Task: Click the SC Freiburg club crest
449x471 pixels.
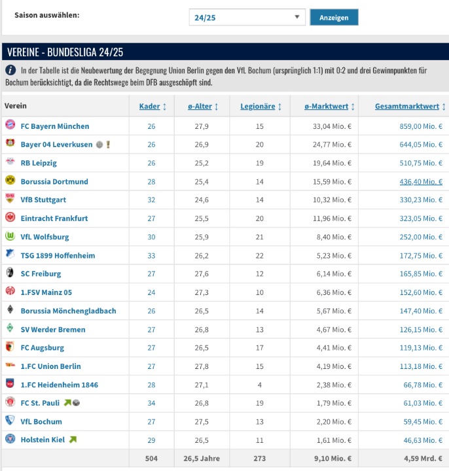Action: pyautogui.click(x=10, y=273)
